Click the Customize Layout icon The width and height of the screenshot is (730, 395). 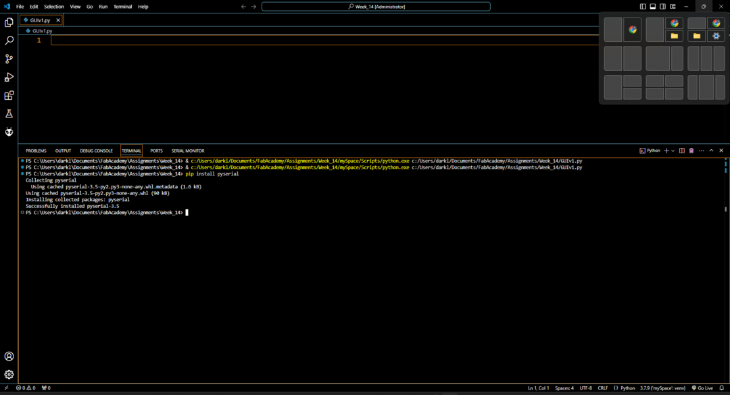click(673, 7)
